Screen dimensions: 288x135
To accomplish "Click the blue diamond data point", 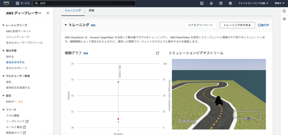I will click(x=118, y=122).
